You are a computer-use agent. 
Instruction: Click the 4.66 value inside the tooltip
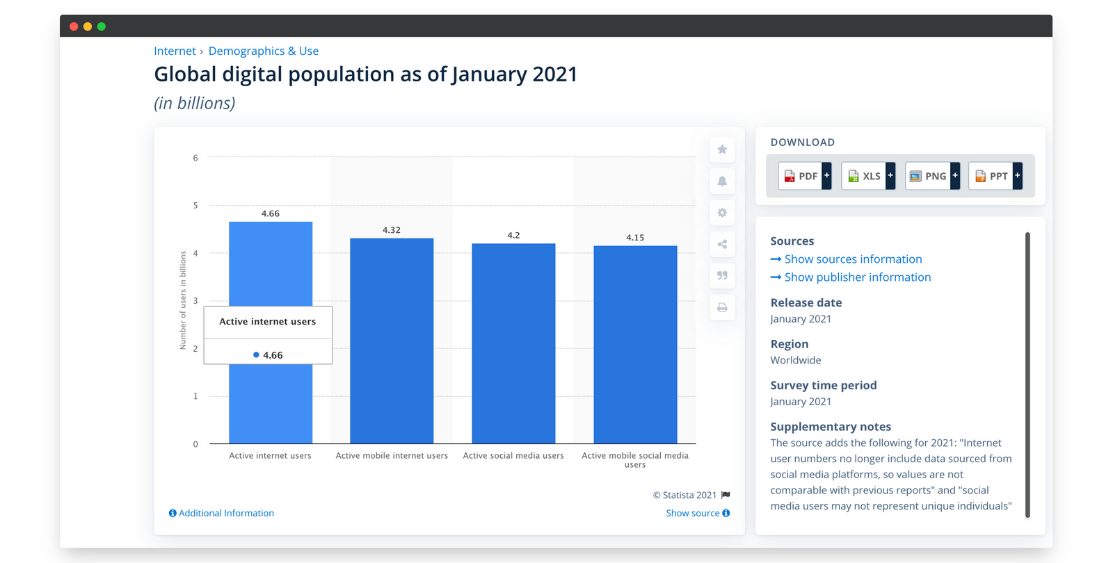(x=273, y=355)
